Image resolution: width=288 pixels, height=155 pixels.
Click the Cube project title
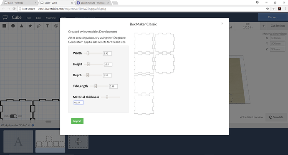(17, 17)
